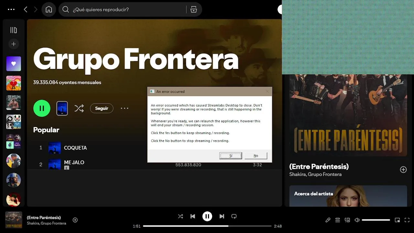Screen dimensions: 414x233
Task: Open lyrics microphone icon in bottom bar
Action: click(x=328, y=220)
